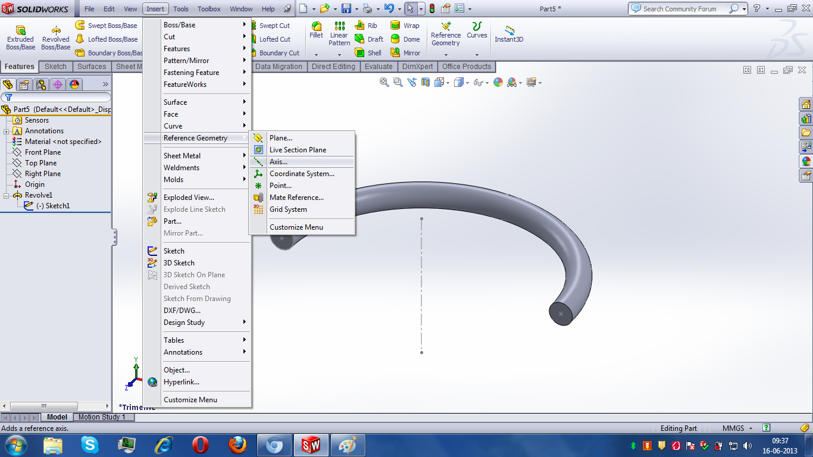Image resolution: width=813 pixels, height=457 pixels.
Task: Activate the Fillet tool
Action: click(317, 31)
